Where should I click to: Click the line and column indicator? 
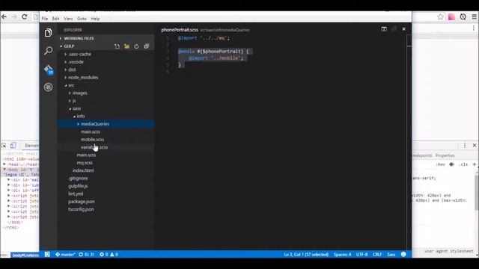[x=306, y=254]
